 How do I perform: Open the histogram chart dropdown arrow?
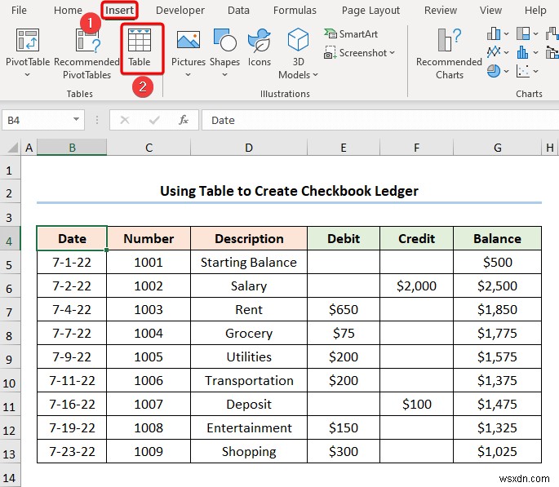[535, 53]
